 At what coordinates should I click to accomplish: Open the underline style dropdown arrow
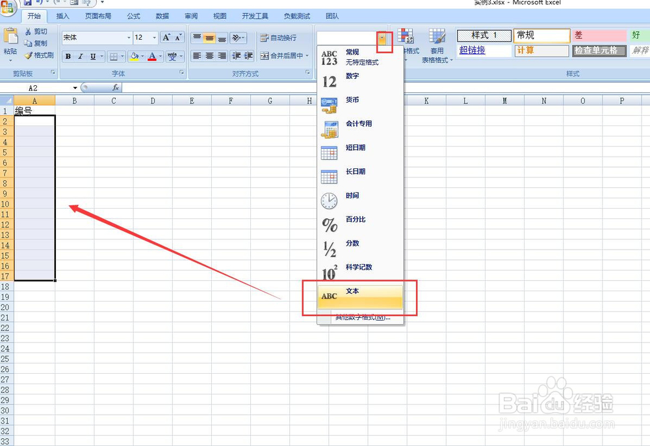102,57
